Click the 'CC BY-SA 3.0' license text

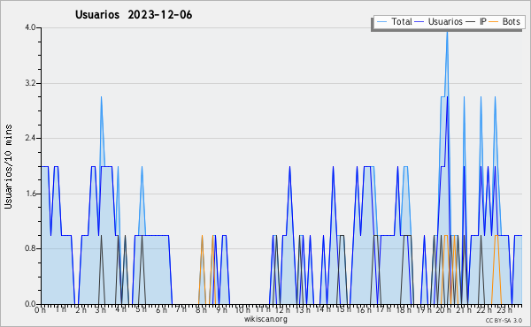point(504,321)
